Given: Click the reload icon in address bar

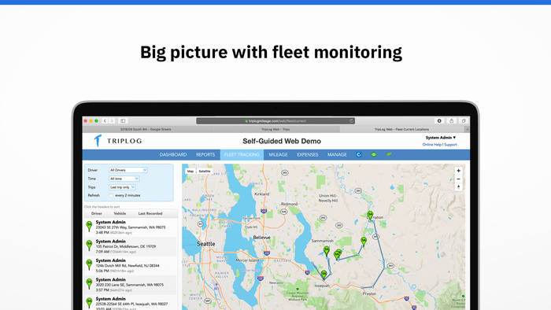Looking at the screenshot, I should [351, 120].
